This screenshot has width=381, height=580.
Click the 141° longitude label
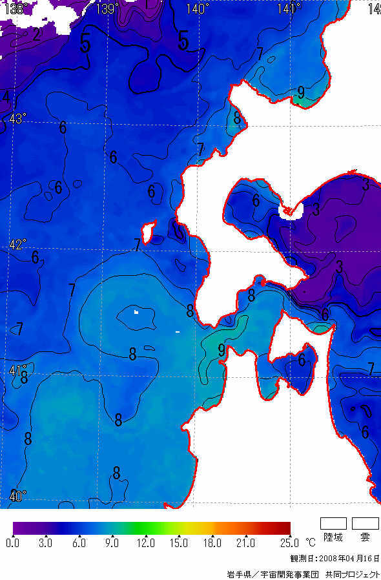[289, 8]
